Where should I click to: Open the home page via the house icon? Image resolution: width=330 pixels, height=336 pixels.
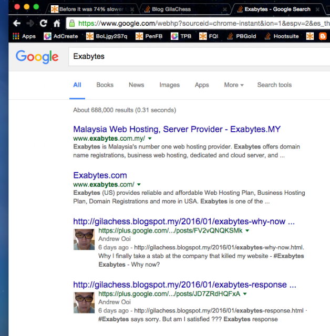[57, 23]
